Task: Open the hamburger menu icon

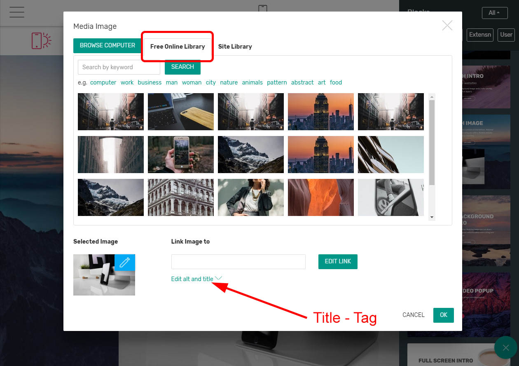Action: click(17, 12)
